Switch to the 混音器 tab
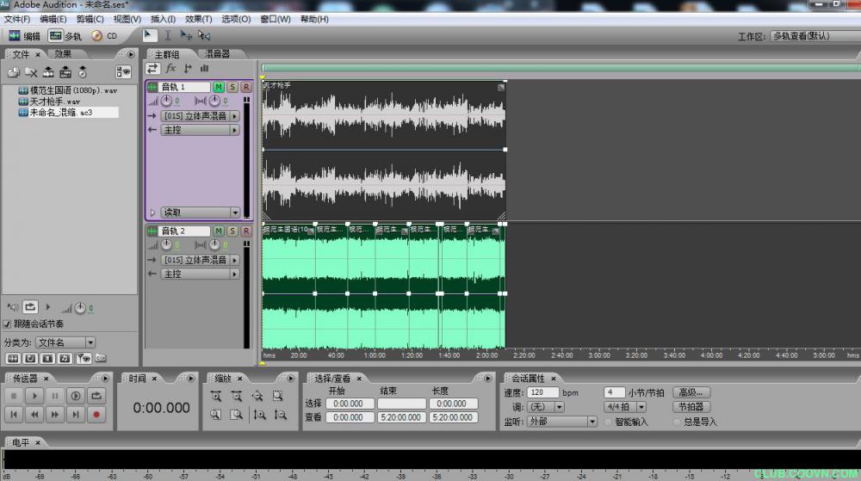This screenshot has height=481, width=861. click(x=216, y=54)
